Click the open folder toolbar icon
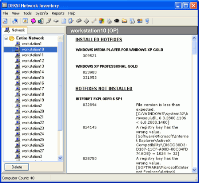Image resolution: width=199 pixels, height=183 pixels. [125, 21]
